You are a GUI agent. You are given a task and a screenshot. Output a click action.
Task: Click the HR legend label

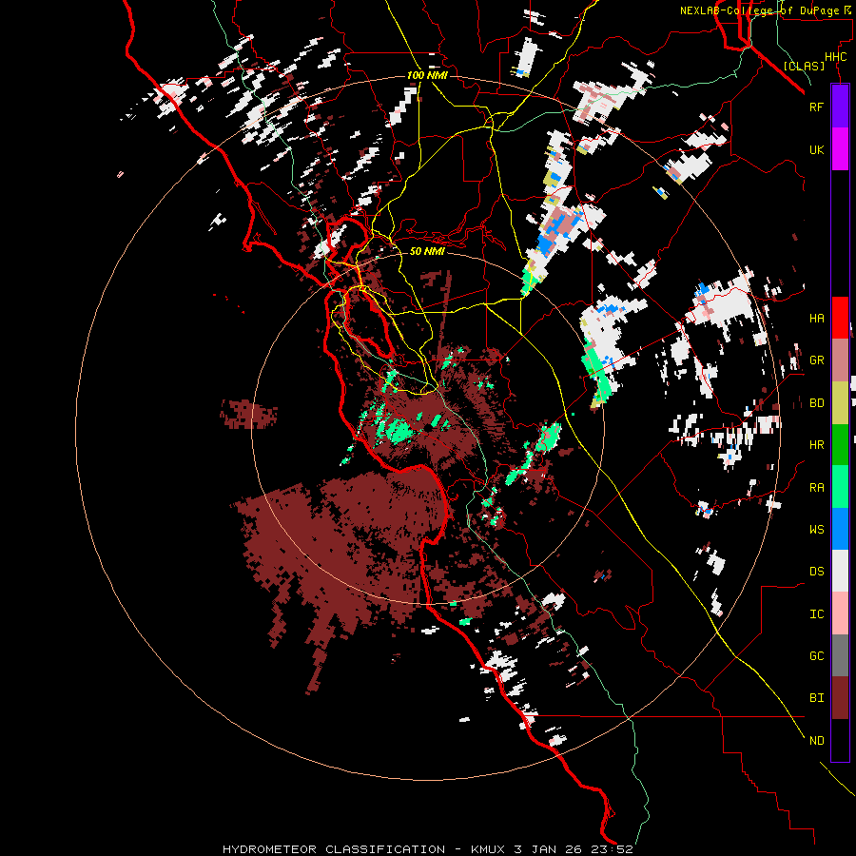pos(816,445)
